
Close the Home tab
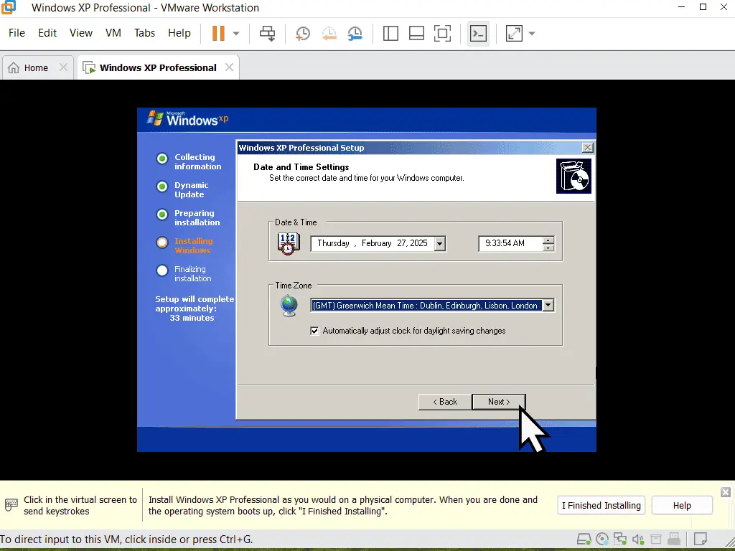pyautogui.click(x=63, y=67)
